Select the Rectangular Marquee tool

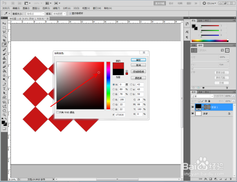tap(4, 28)
